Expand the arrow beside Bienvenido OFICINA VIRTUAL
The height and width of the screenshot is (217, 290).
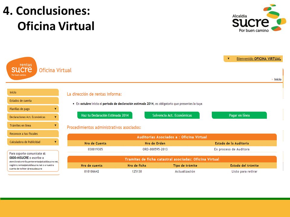(228, 58)
